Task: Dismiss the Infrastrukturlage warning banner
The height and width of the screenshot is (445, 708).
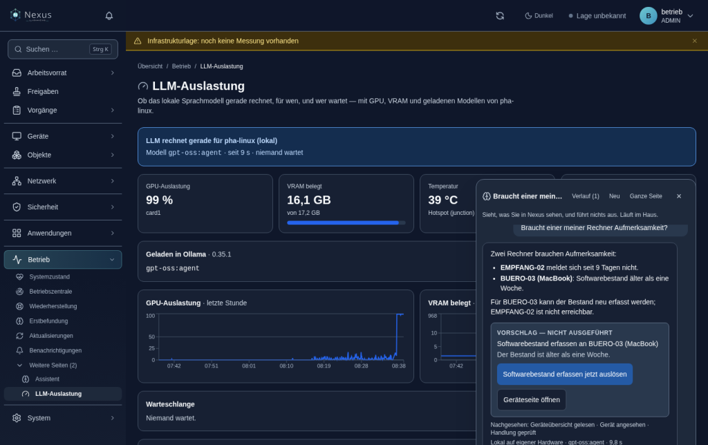Action: (694, 41)
